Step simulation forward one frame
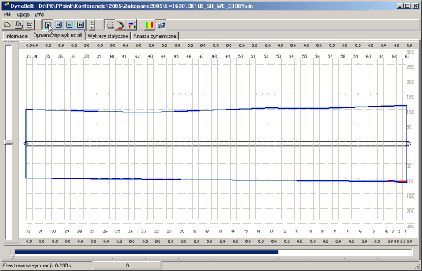Image resolution: width=422 pixels, height=271 pixels. [x=80, y=25]
